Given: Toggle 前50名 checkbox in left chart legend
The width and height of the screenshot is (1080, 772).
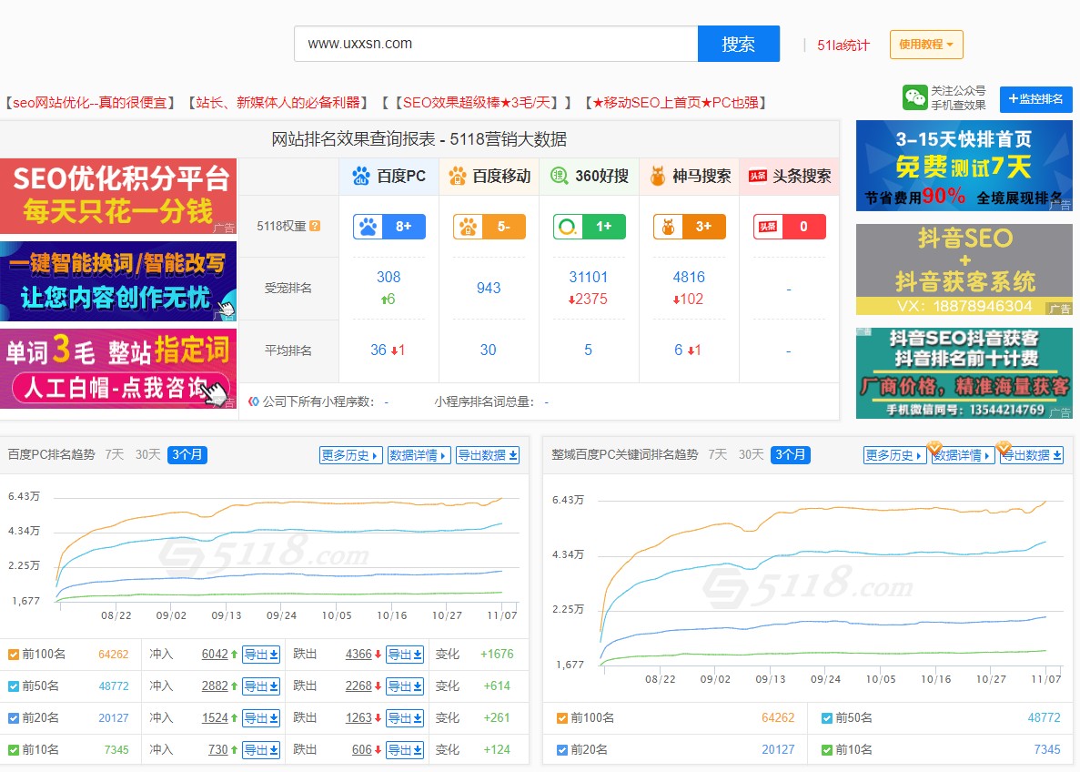Looking at the screenshot, I should tap(13, 686).
